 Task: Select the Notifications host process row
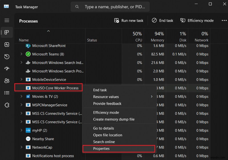point(112,156)
